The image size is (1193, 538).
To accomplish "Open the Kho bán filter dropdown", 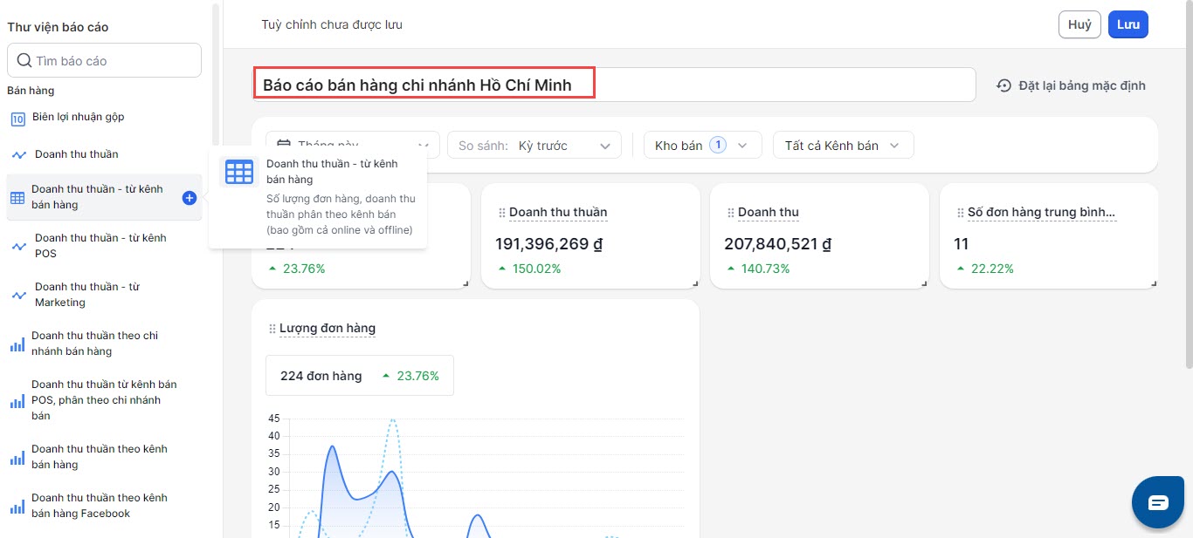I will (x=702, y=146).
